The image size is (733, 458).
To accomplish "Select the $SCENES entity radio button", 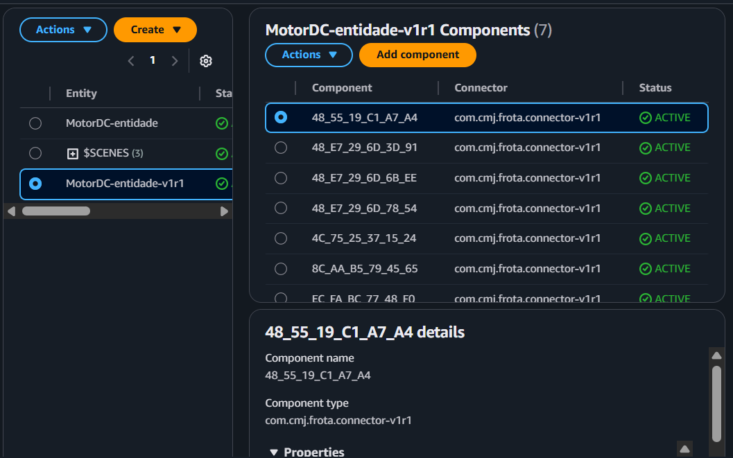I will pyautogui.click(x=35, y=153).
